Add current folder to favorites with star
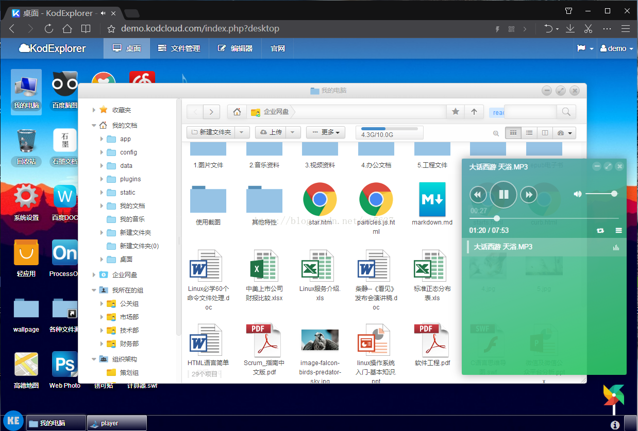The width and height of the screenshot is (638, 431). click(455, 112)
